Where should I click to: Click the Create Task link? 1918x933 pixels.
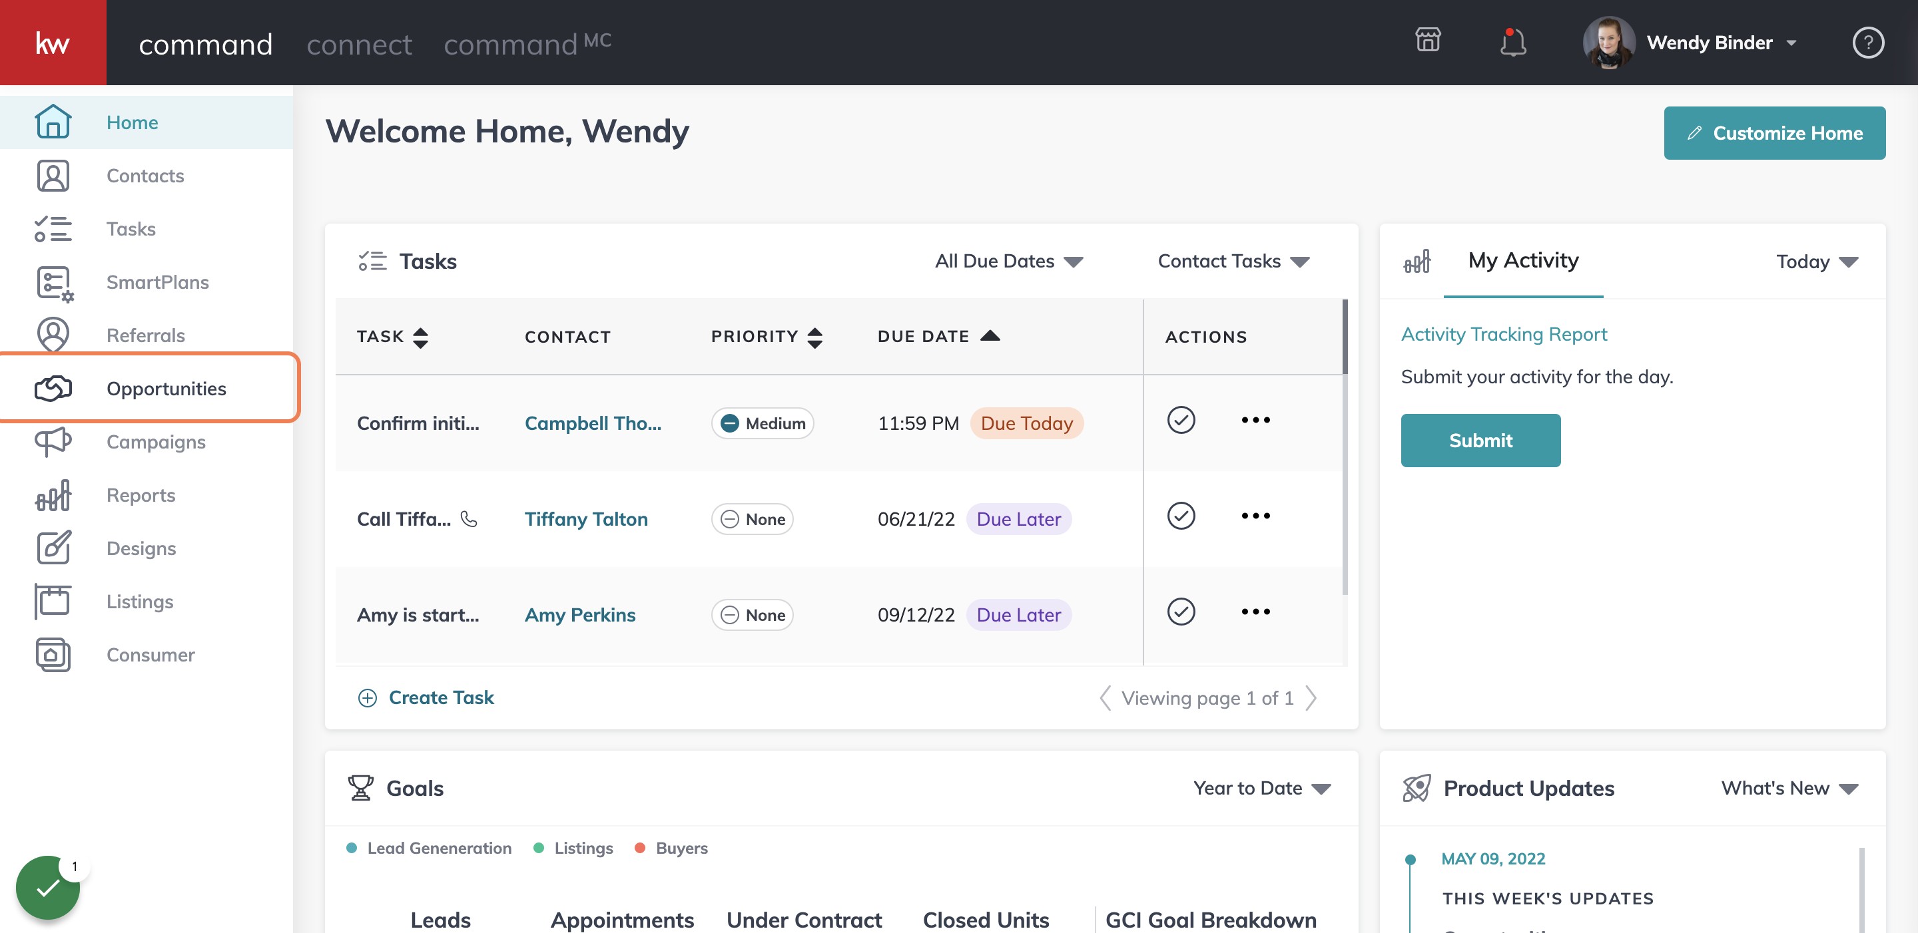(x=426, y=698)
